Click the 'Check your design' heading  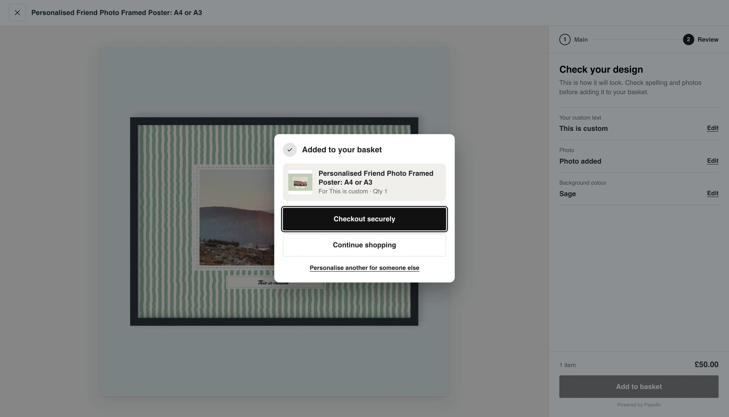pyautogui.click(x=601, y=70)
